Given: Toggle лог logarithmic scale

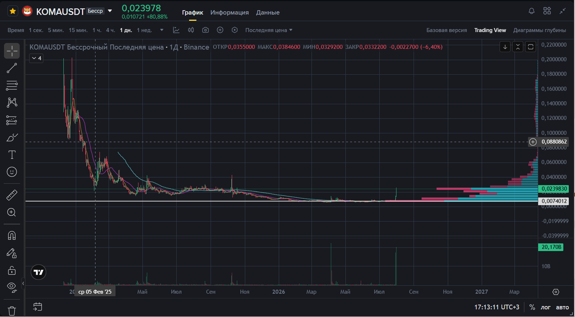Looking at the screenshot, I should coord(545,307).
